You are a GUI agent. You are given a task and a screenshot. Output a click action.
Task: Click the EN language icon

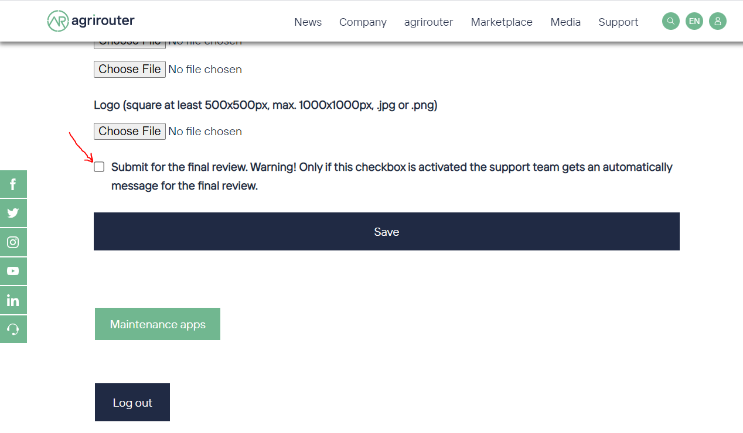tap(694, 20)
